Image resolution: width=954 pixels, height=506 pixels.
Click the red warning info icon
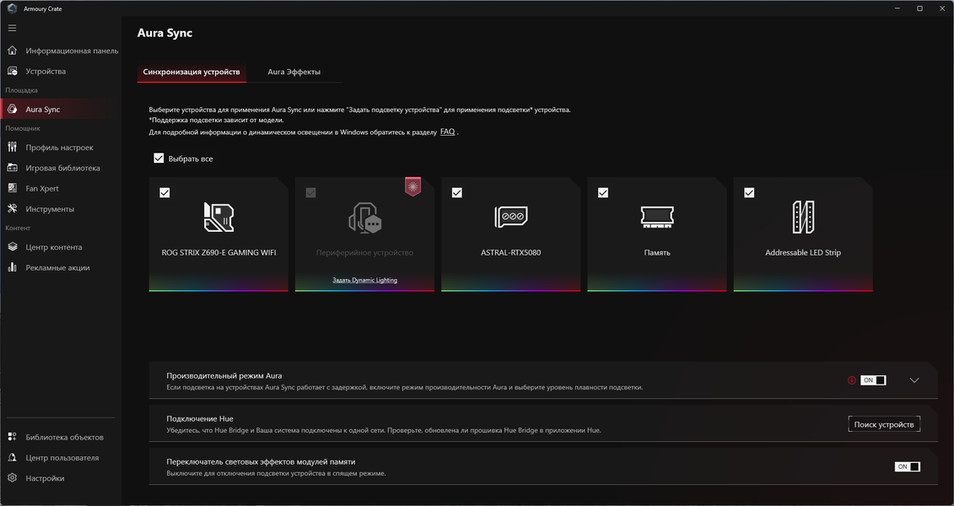[x=852, y=380]
